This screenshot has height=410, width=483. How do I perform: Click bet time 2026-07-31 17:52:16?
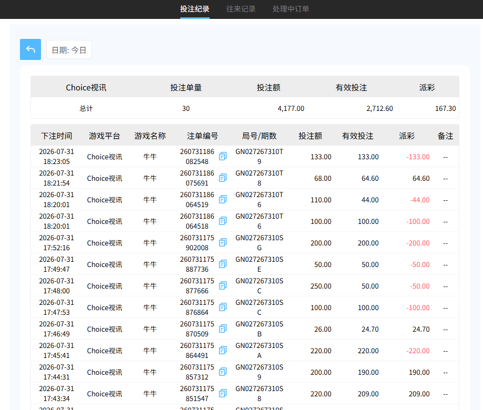tap(57, 243)
